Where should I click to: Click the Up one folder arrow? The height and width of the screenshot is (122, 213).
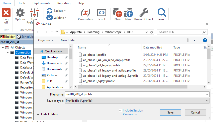tap(57, 32)
